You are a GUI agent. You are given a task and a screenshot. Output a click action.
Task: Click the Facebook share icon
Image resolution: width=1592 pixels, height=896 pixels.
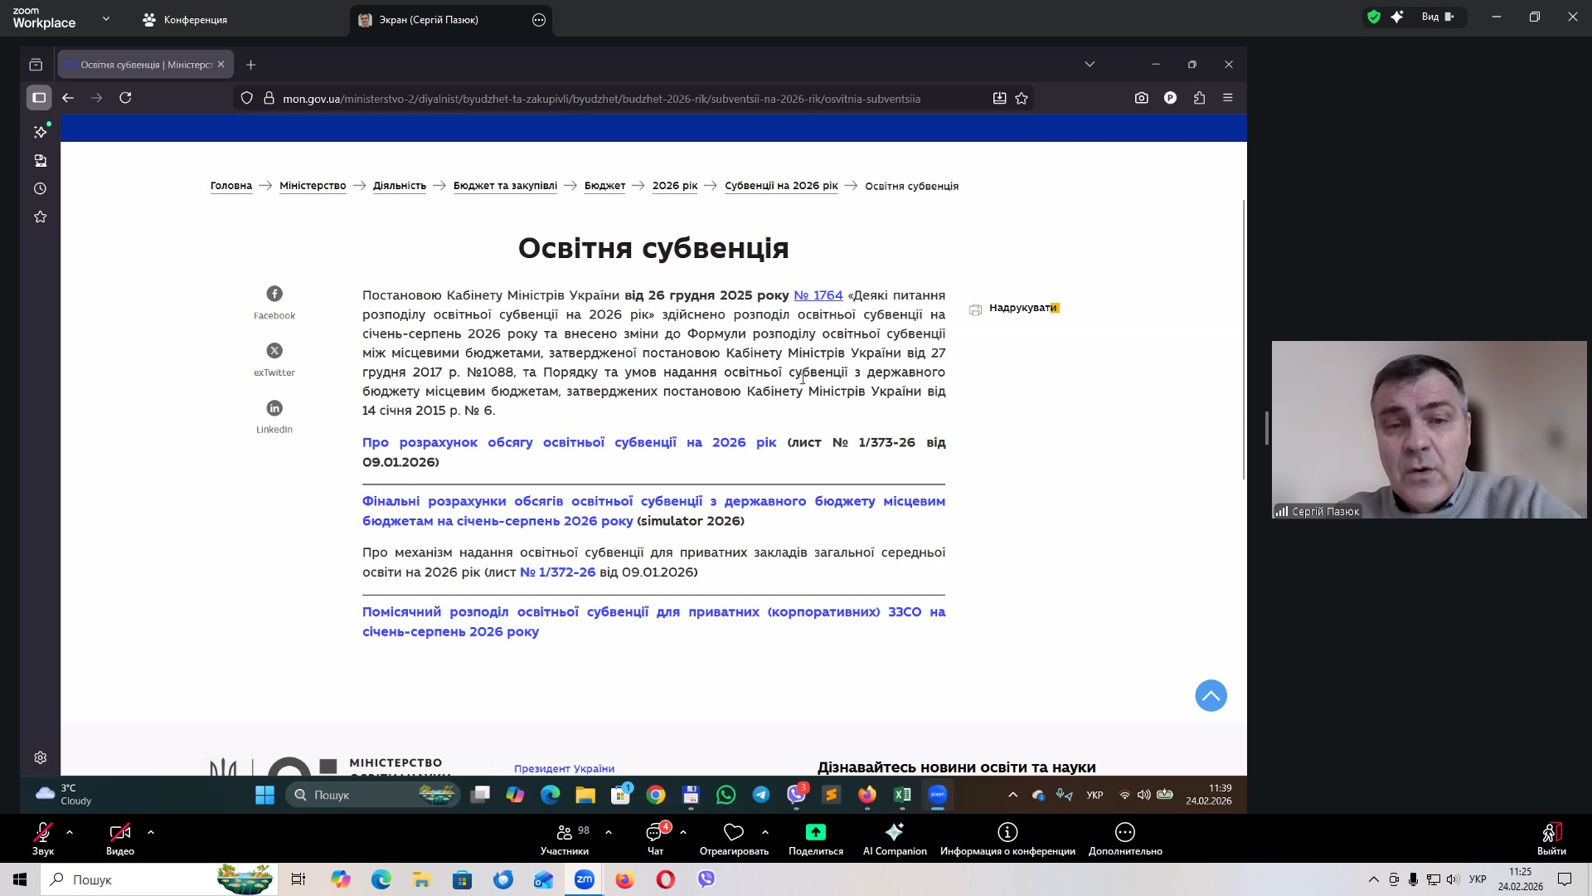pos(274,294)
